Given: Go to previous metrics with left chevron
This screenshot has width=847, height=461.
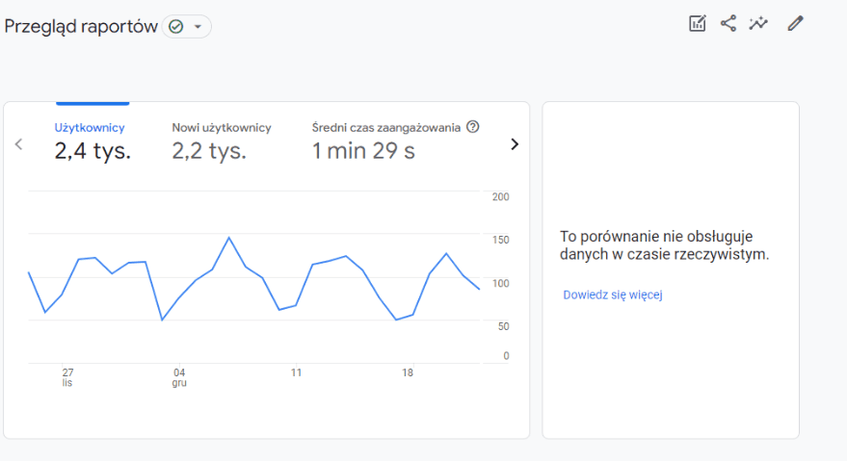Looking at the screenshot, I should [x=18, y=144].
